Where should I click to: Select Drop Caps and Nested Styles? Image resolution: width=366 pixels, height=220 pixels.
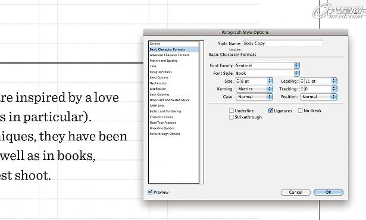170,100
